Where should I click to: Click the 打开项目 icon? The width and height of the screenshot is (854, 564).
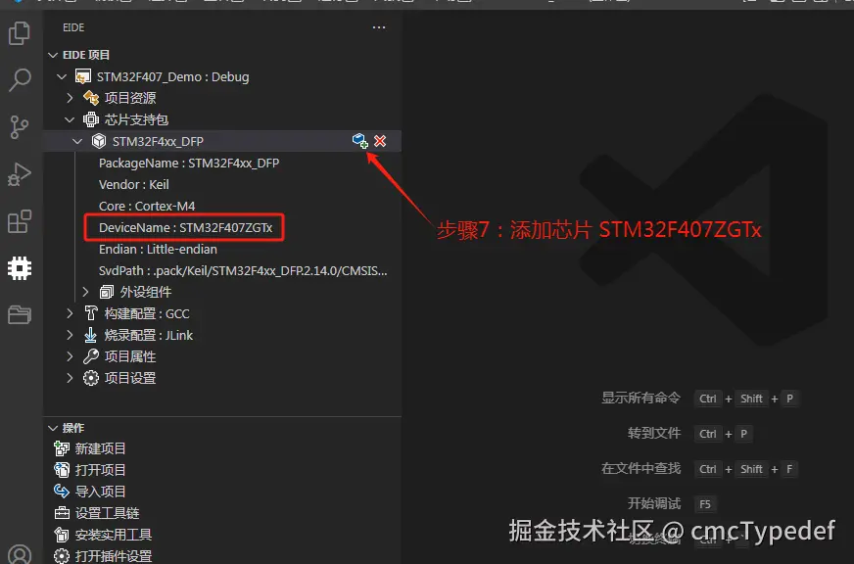pos(62,470)
